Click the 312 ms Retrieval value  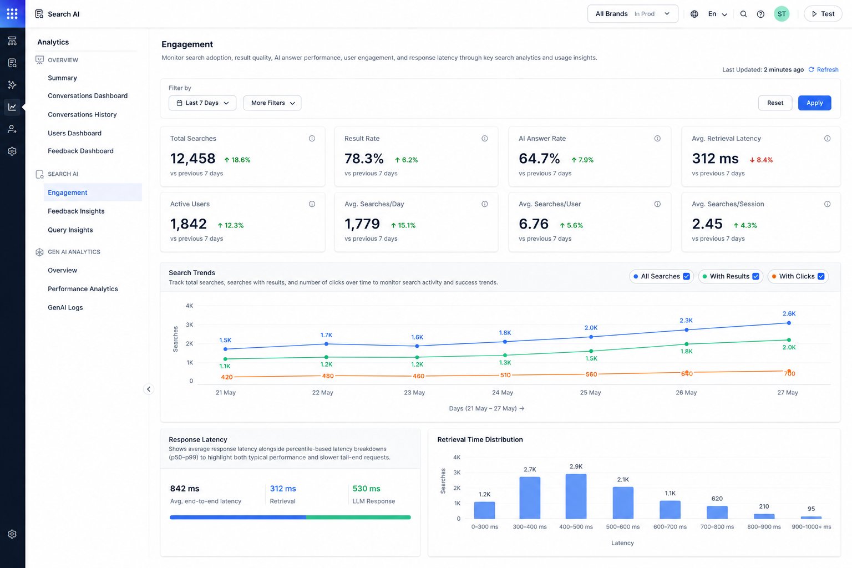pyautogui.click(x=283, y=489)
